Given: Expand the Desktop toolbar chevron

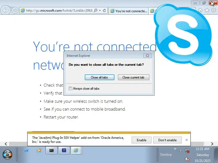Looking at the screenshot, I should (x=175, y=149).
